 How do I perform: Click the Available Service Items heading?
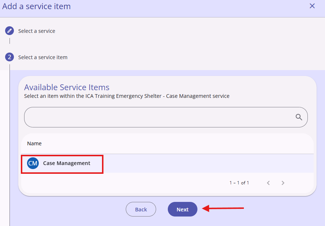[x=67, y=87]
